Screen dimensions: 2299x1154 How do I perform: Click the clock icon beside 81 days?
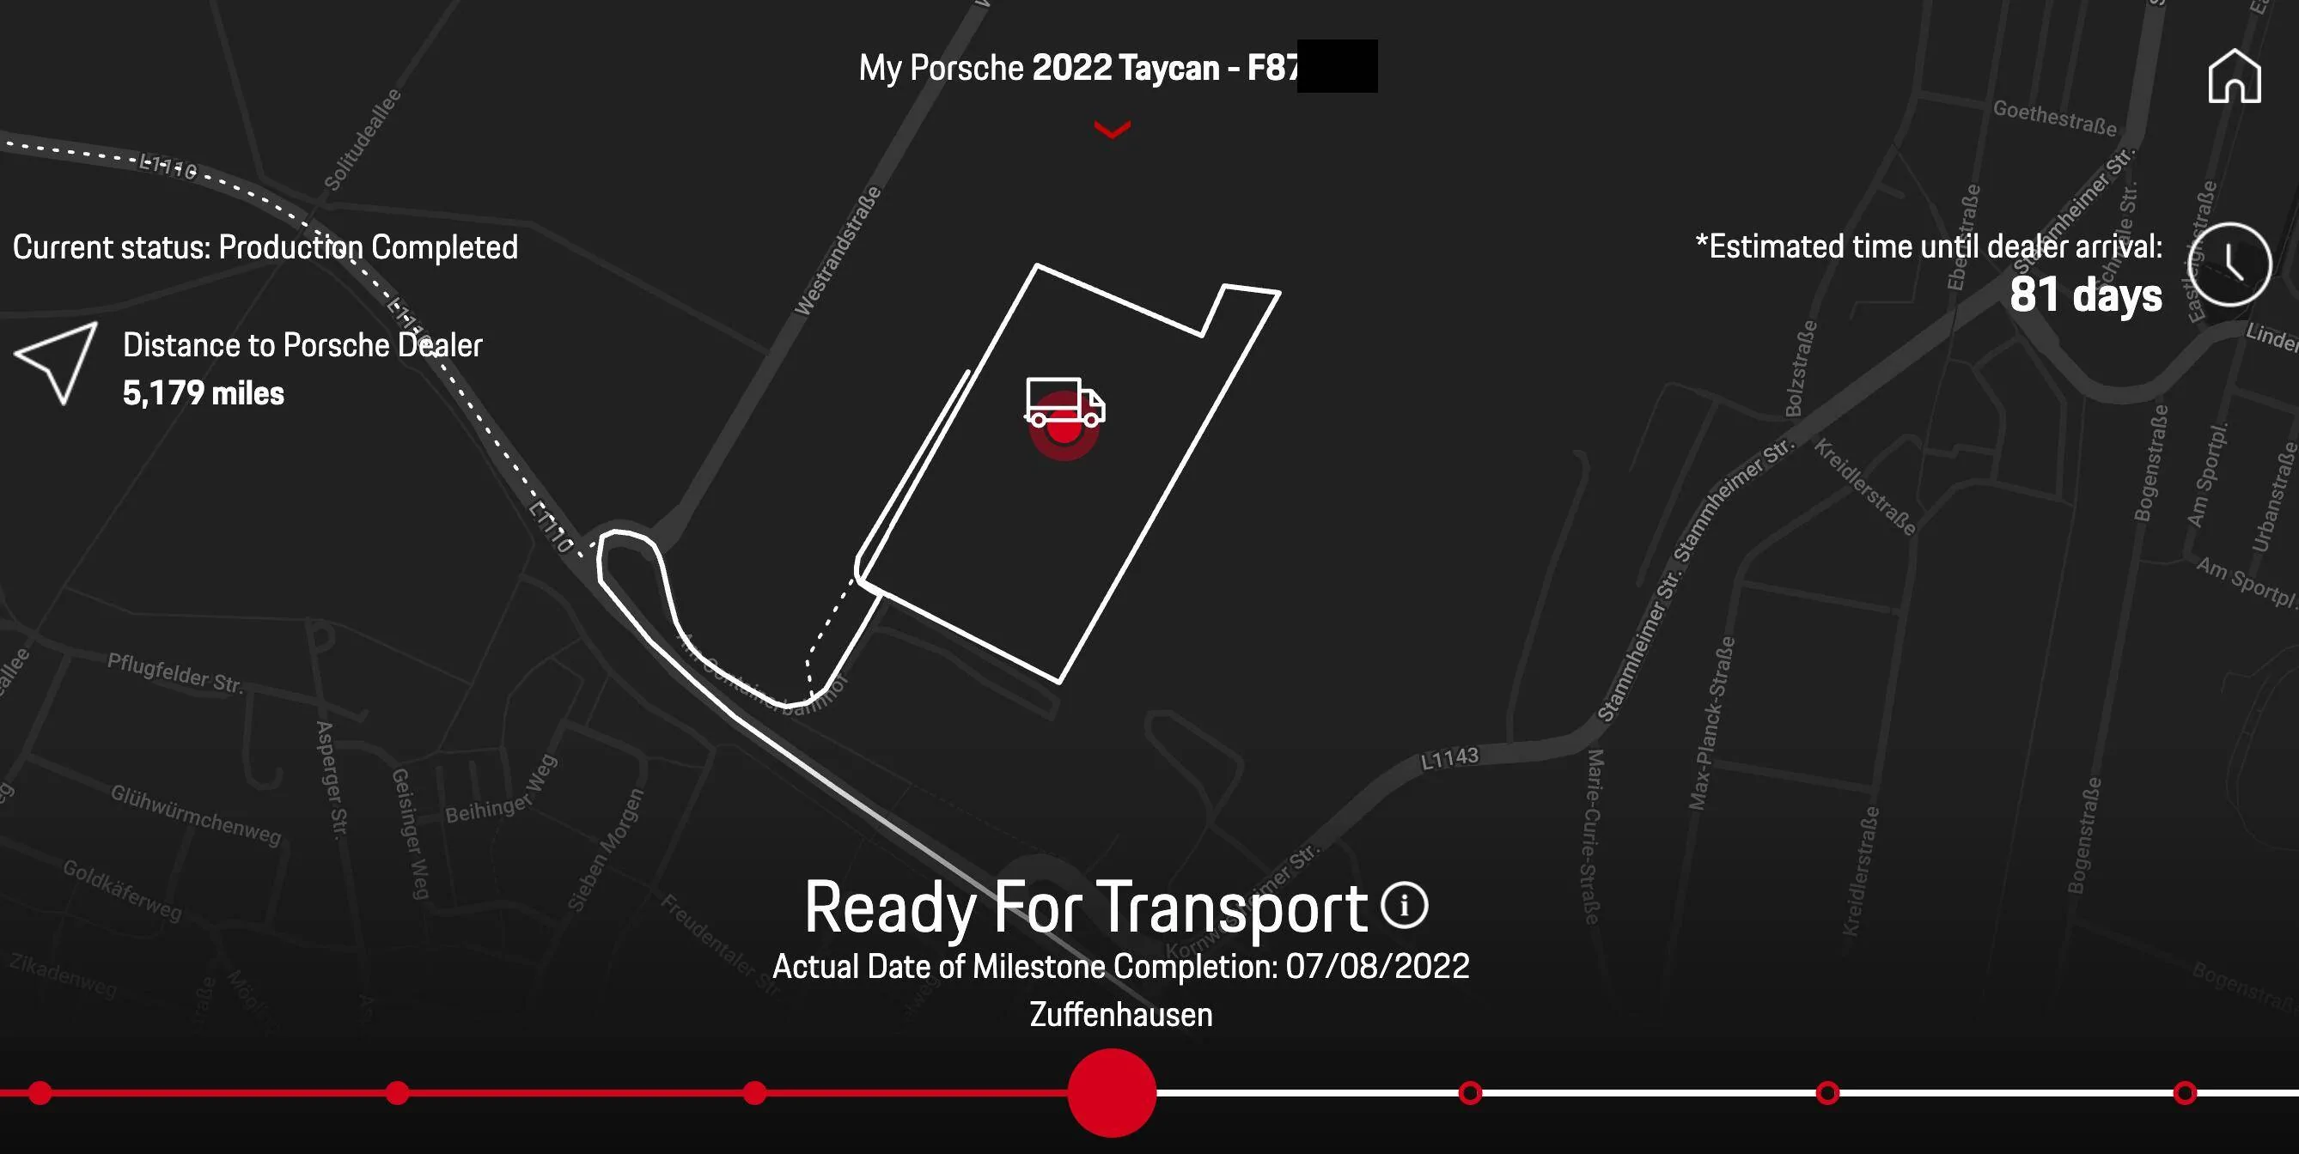(x=2229, y=264)
